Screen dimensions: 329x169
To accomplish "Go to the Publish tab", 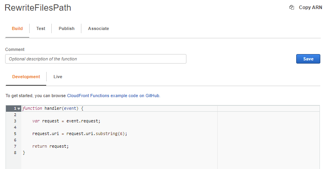I will 67,28.
